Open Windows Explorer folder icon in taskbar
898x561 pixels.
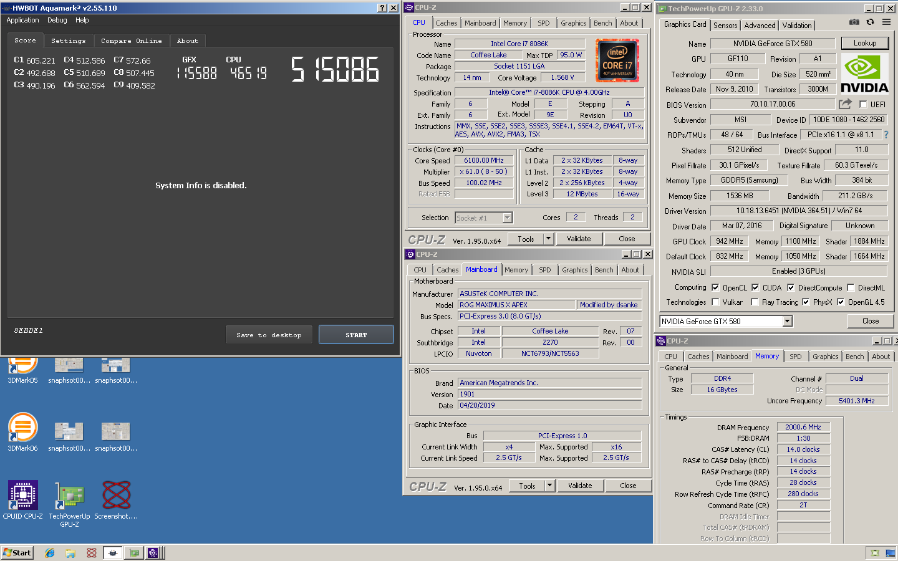click(70, 553)
